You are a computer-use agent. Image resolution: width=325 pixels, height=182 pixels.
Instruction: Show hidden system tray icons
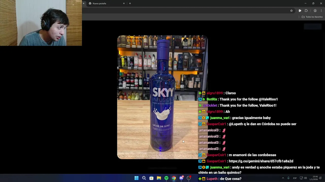pyautogui.click(x=283, y=178)
